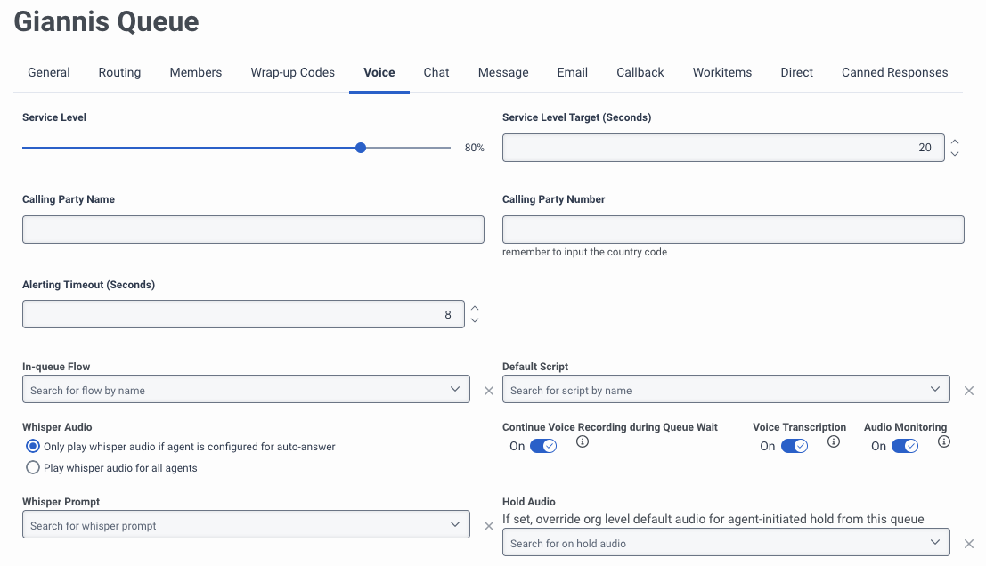Clear the In-queue Flow selection with X
986x566 pixels.
488,390
